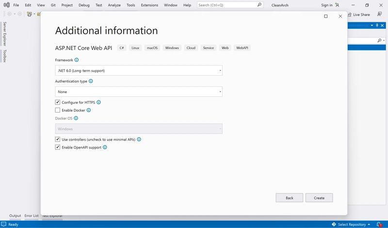Open the Window menu

pyautogui.click(x=171, y=5)
